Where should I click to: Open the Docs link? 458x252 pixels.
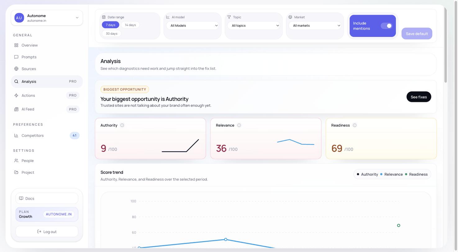coord(47,198)
